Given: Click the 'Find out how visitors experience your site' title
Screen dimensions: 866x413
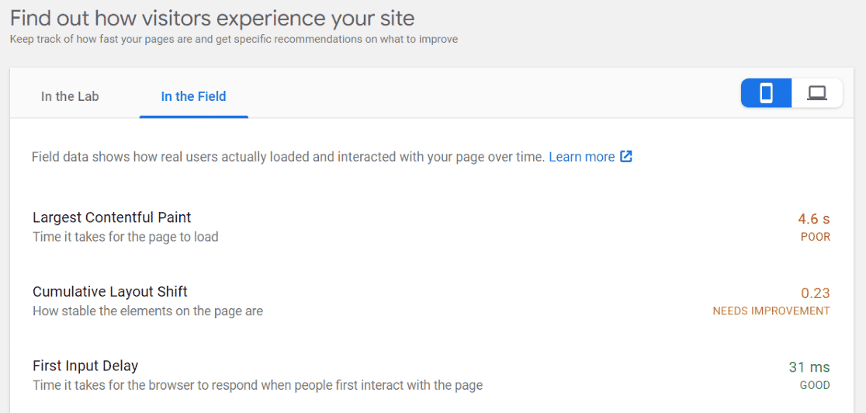Looking at the screenshot, I should pos(212,19).
